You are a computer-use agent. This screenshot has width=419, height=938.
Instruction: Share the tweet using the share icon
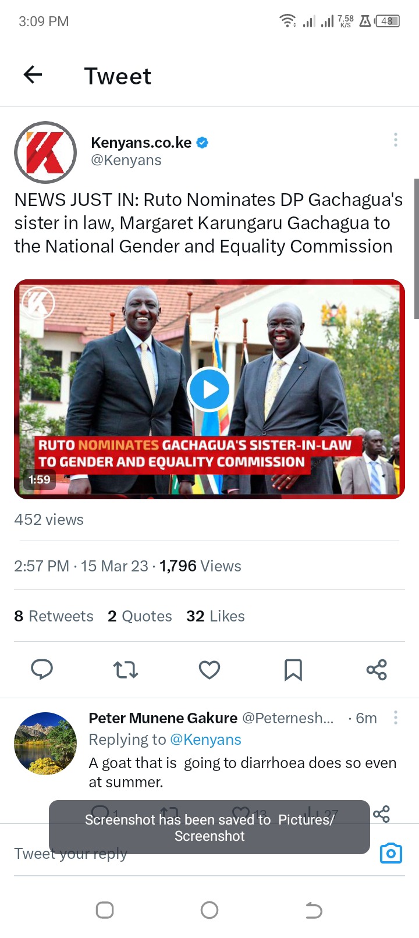pyautogui.click(x=377, y=670)
